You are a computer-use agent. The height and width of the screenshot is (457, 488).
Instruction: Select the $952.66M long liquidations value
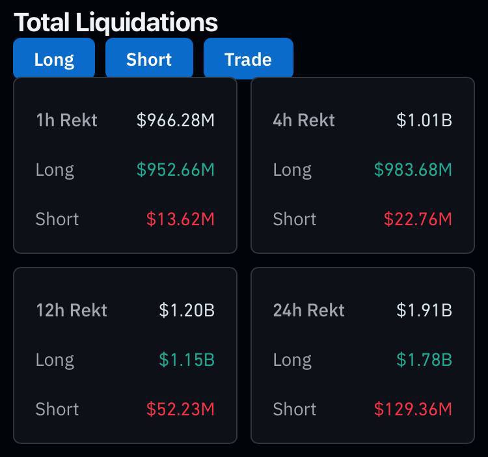click(176, 170)
